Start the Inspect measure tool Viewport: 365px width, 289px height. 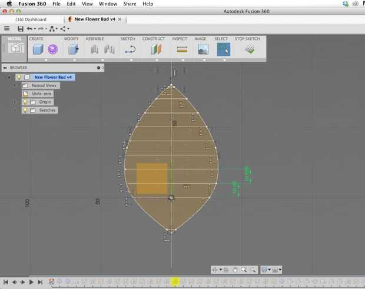coord(182,49)
